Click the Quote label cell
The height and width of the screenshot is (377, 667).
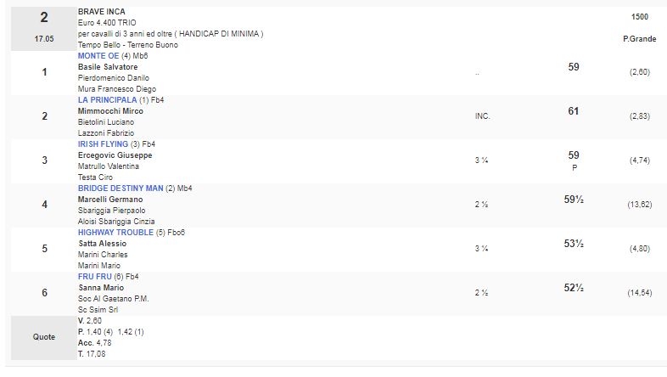click(44, 337)
